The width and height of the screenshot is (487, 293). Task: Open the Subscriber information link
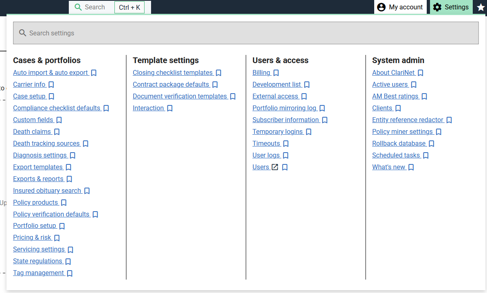286,120
